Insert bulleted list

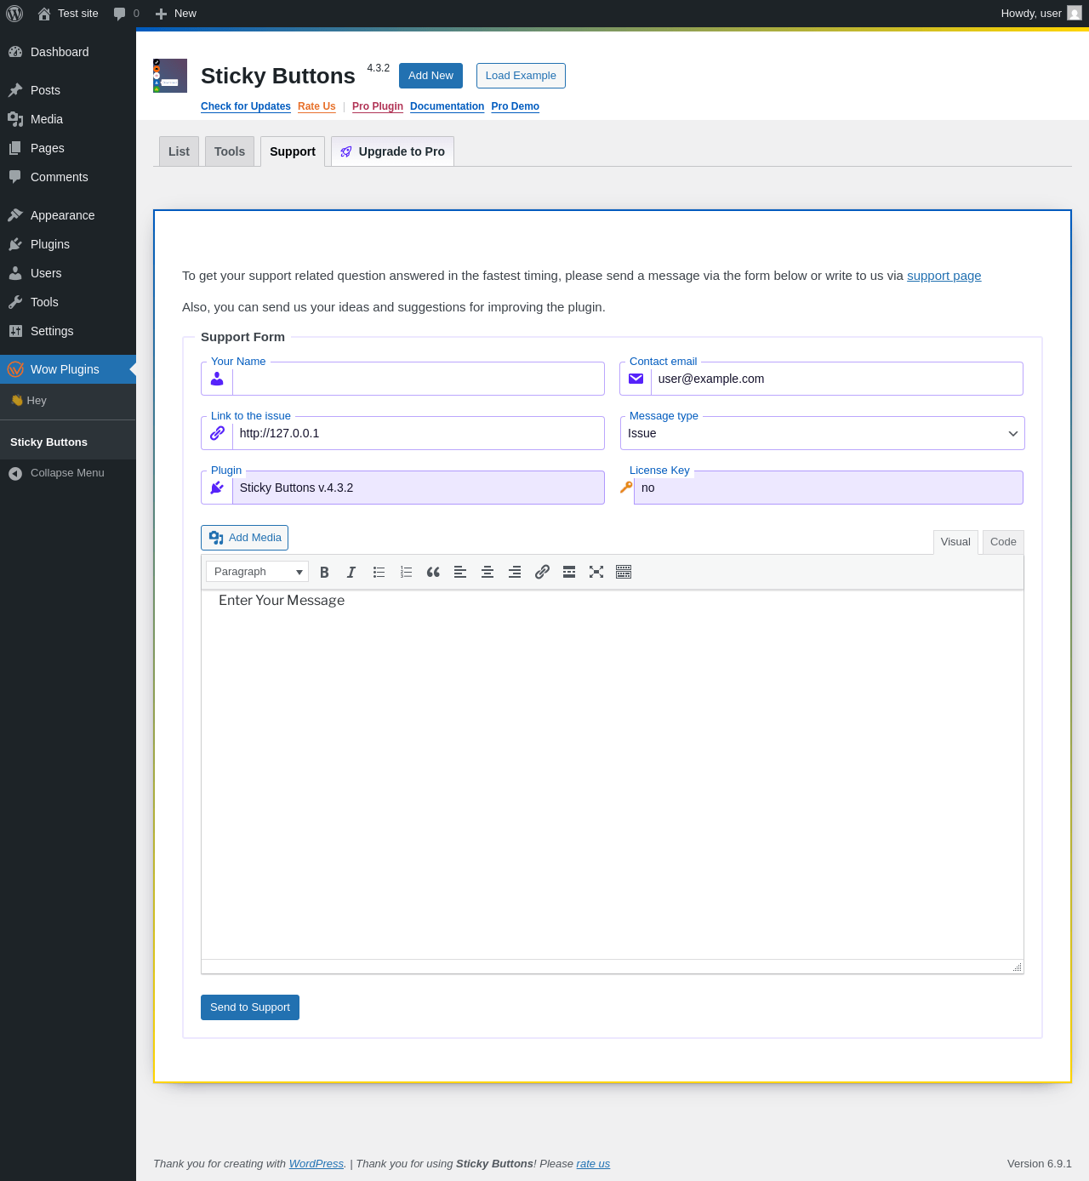(379, 572)
